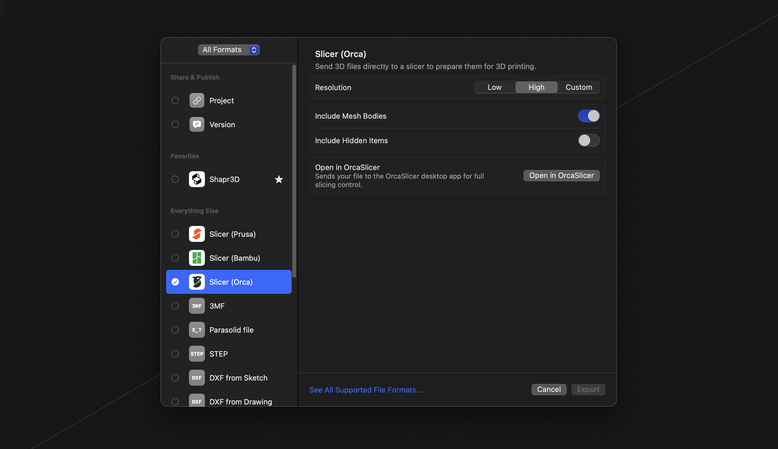Click the STEP format icon
Viewport: 778px width, 449px height.
(197, 354)
